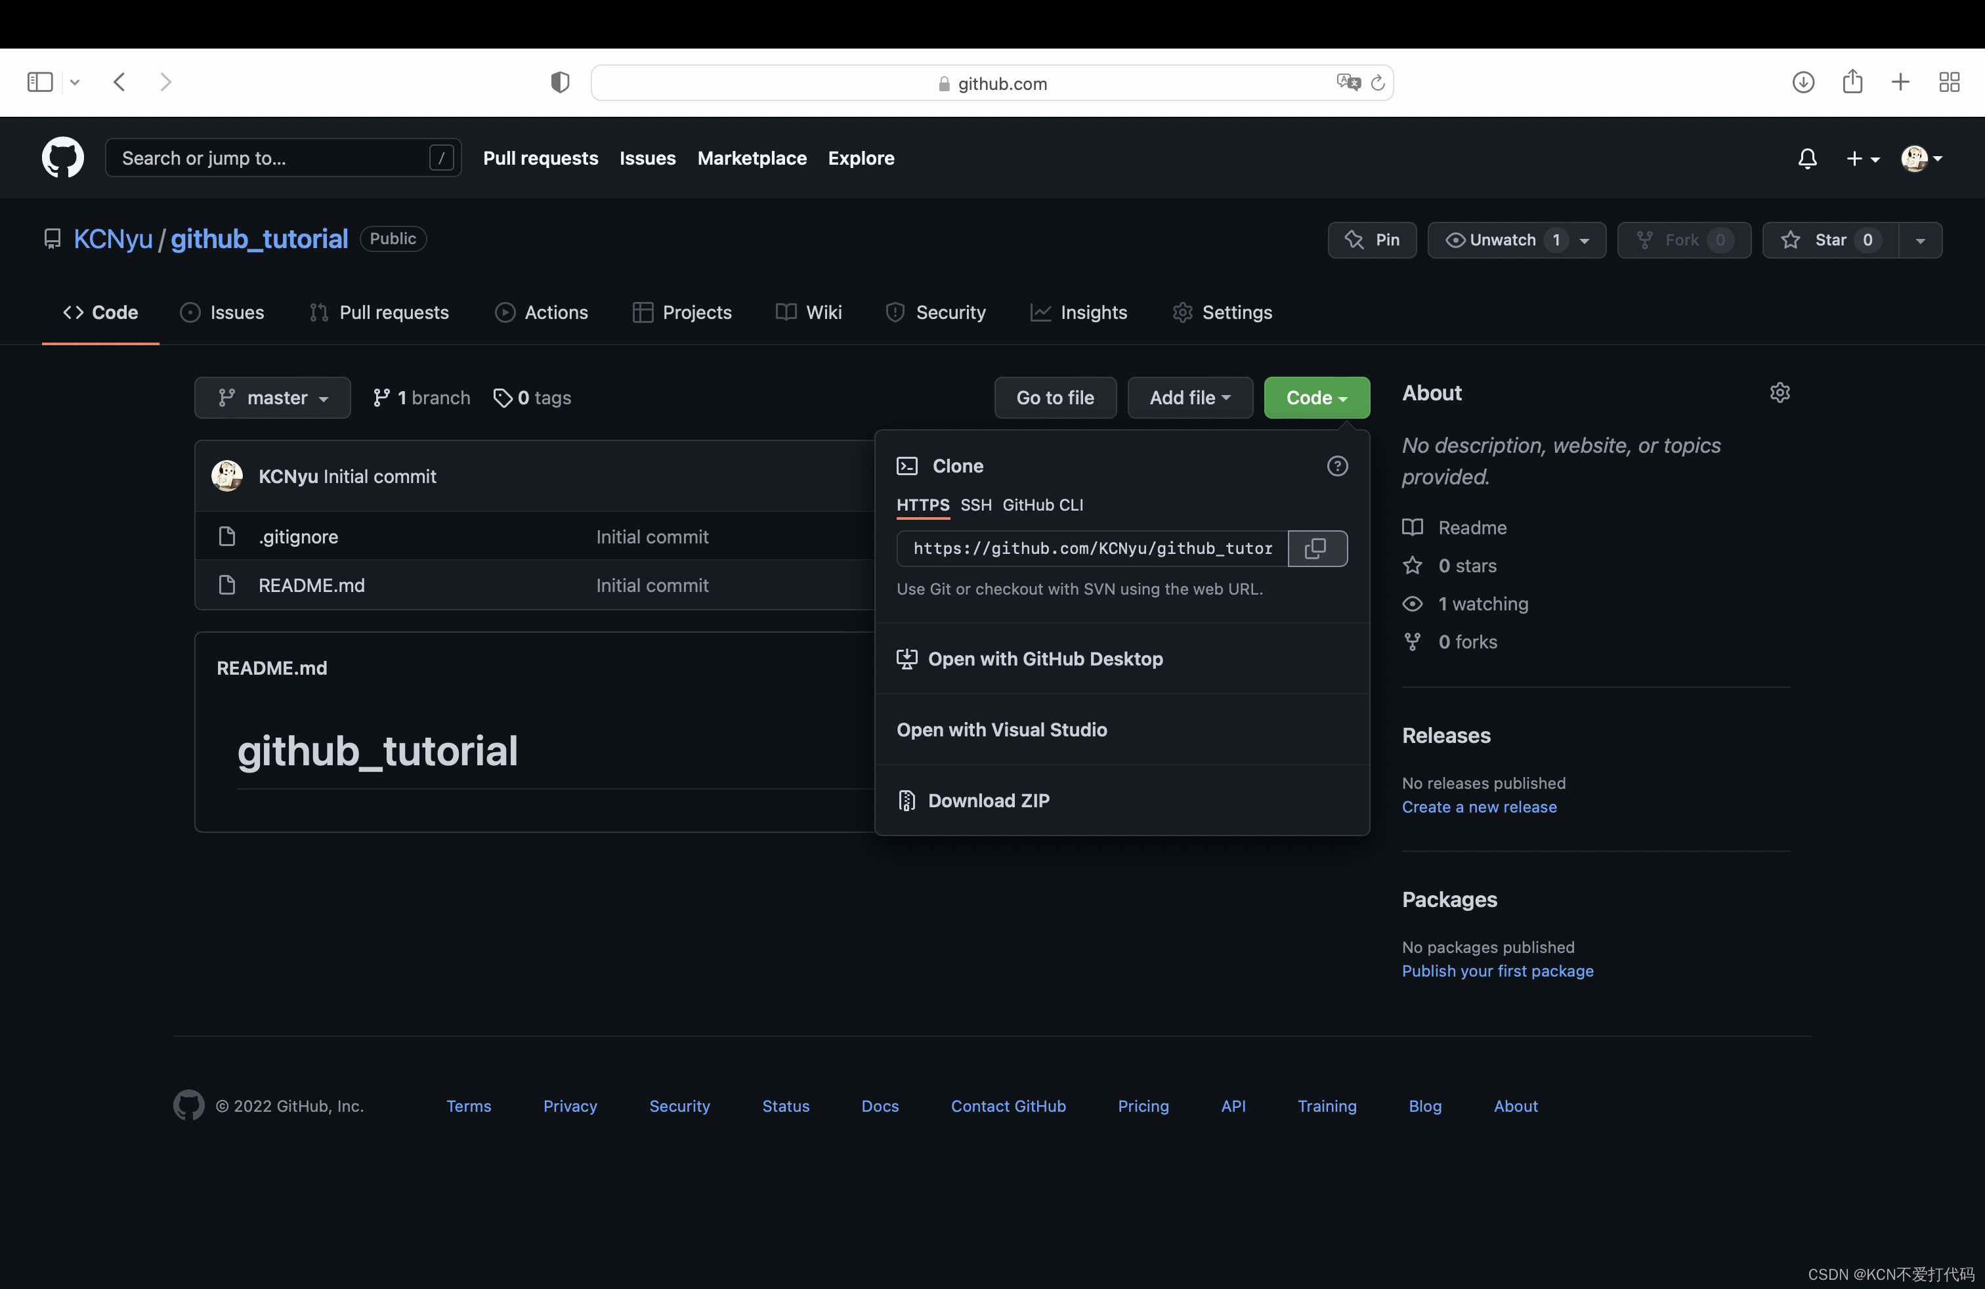Click the translate icon in address bar
This screenshot has width=1985, height=1289.
(1348, 81)
